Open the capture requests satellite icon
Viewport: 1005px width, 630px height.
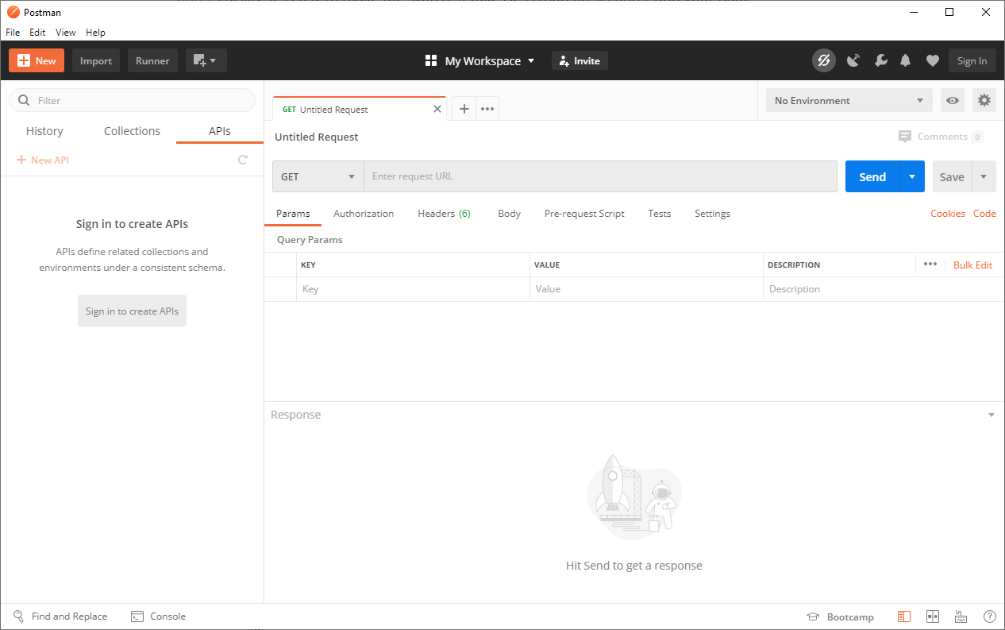(x=853, y=60)
